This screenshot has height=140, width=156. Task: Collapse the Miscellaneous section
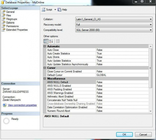pos(45,79)
